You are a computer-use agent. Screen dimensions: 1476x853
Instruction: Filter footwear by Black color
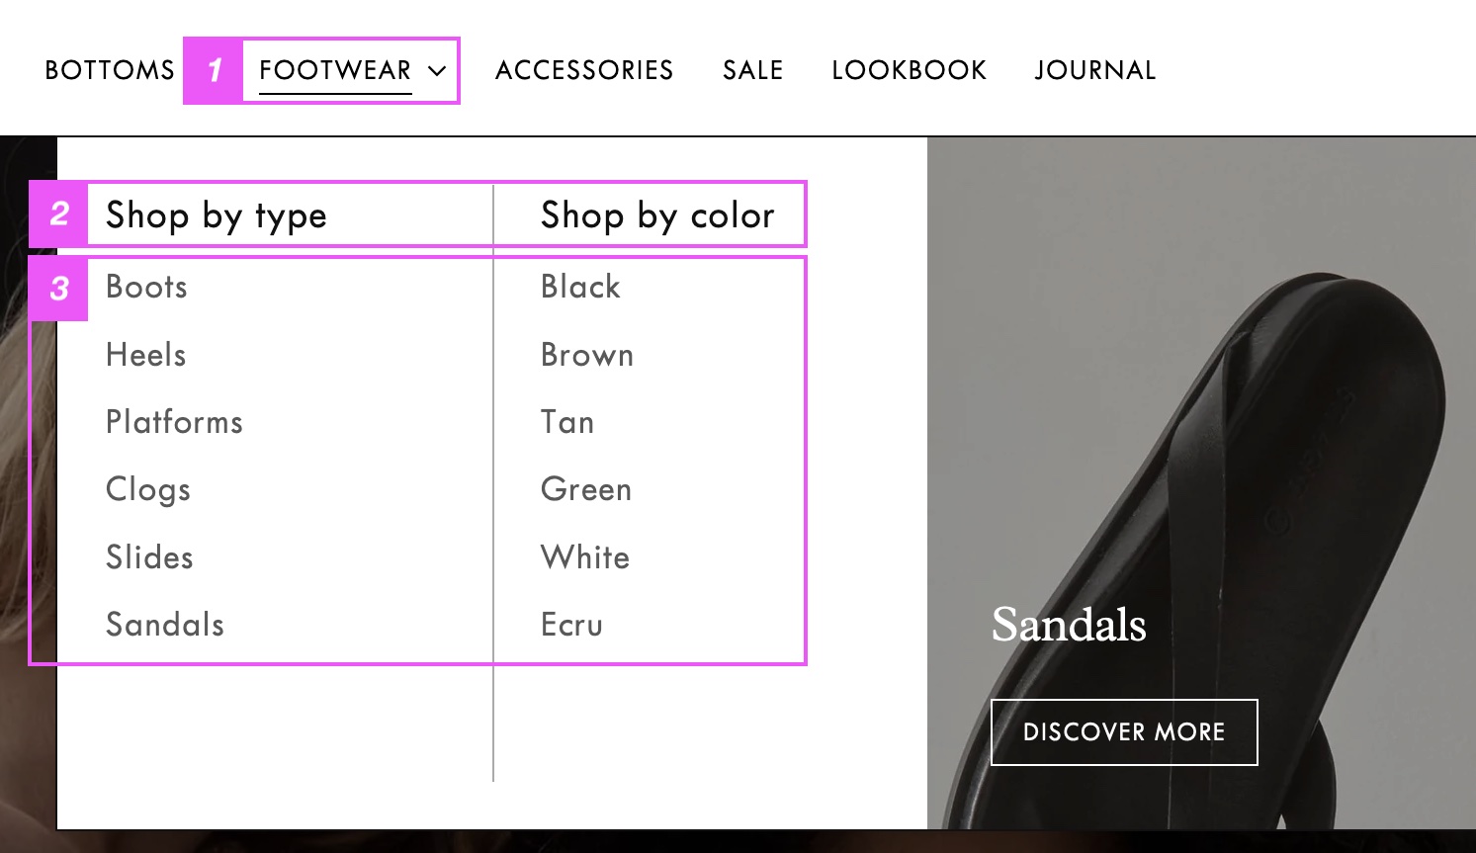580,287
